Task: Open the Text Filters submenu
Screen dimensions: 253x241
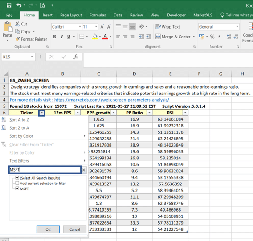Action: point(44,161)
